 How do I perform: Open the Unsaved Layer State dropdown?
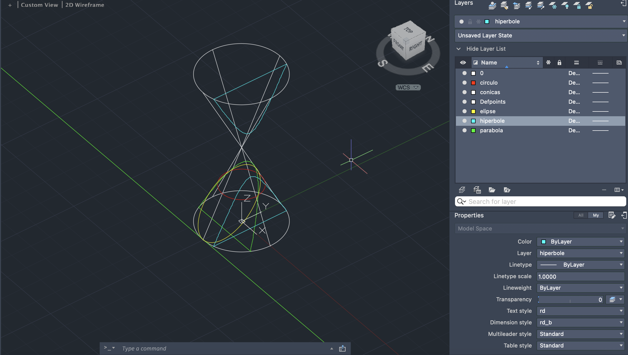(540, 35)
